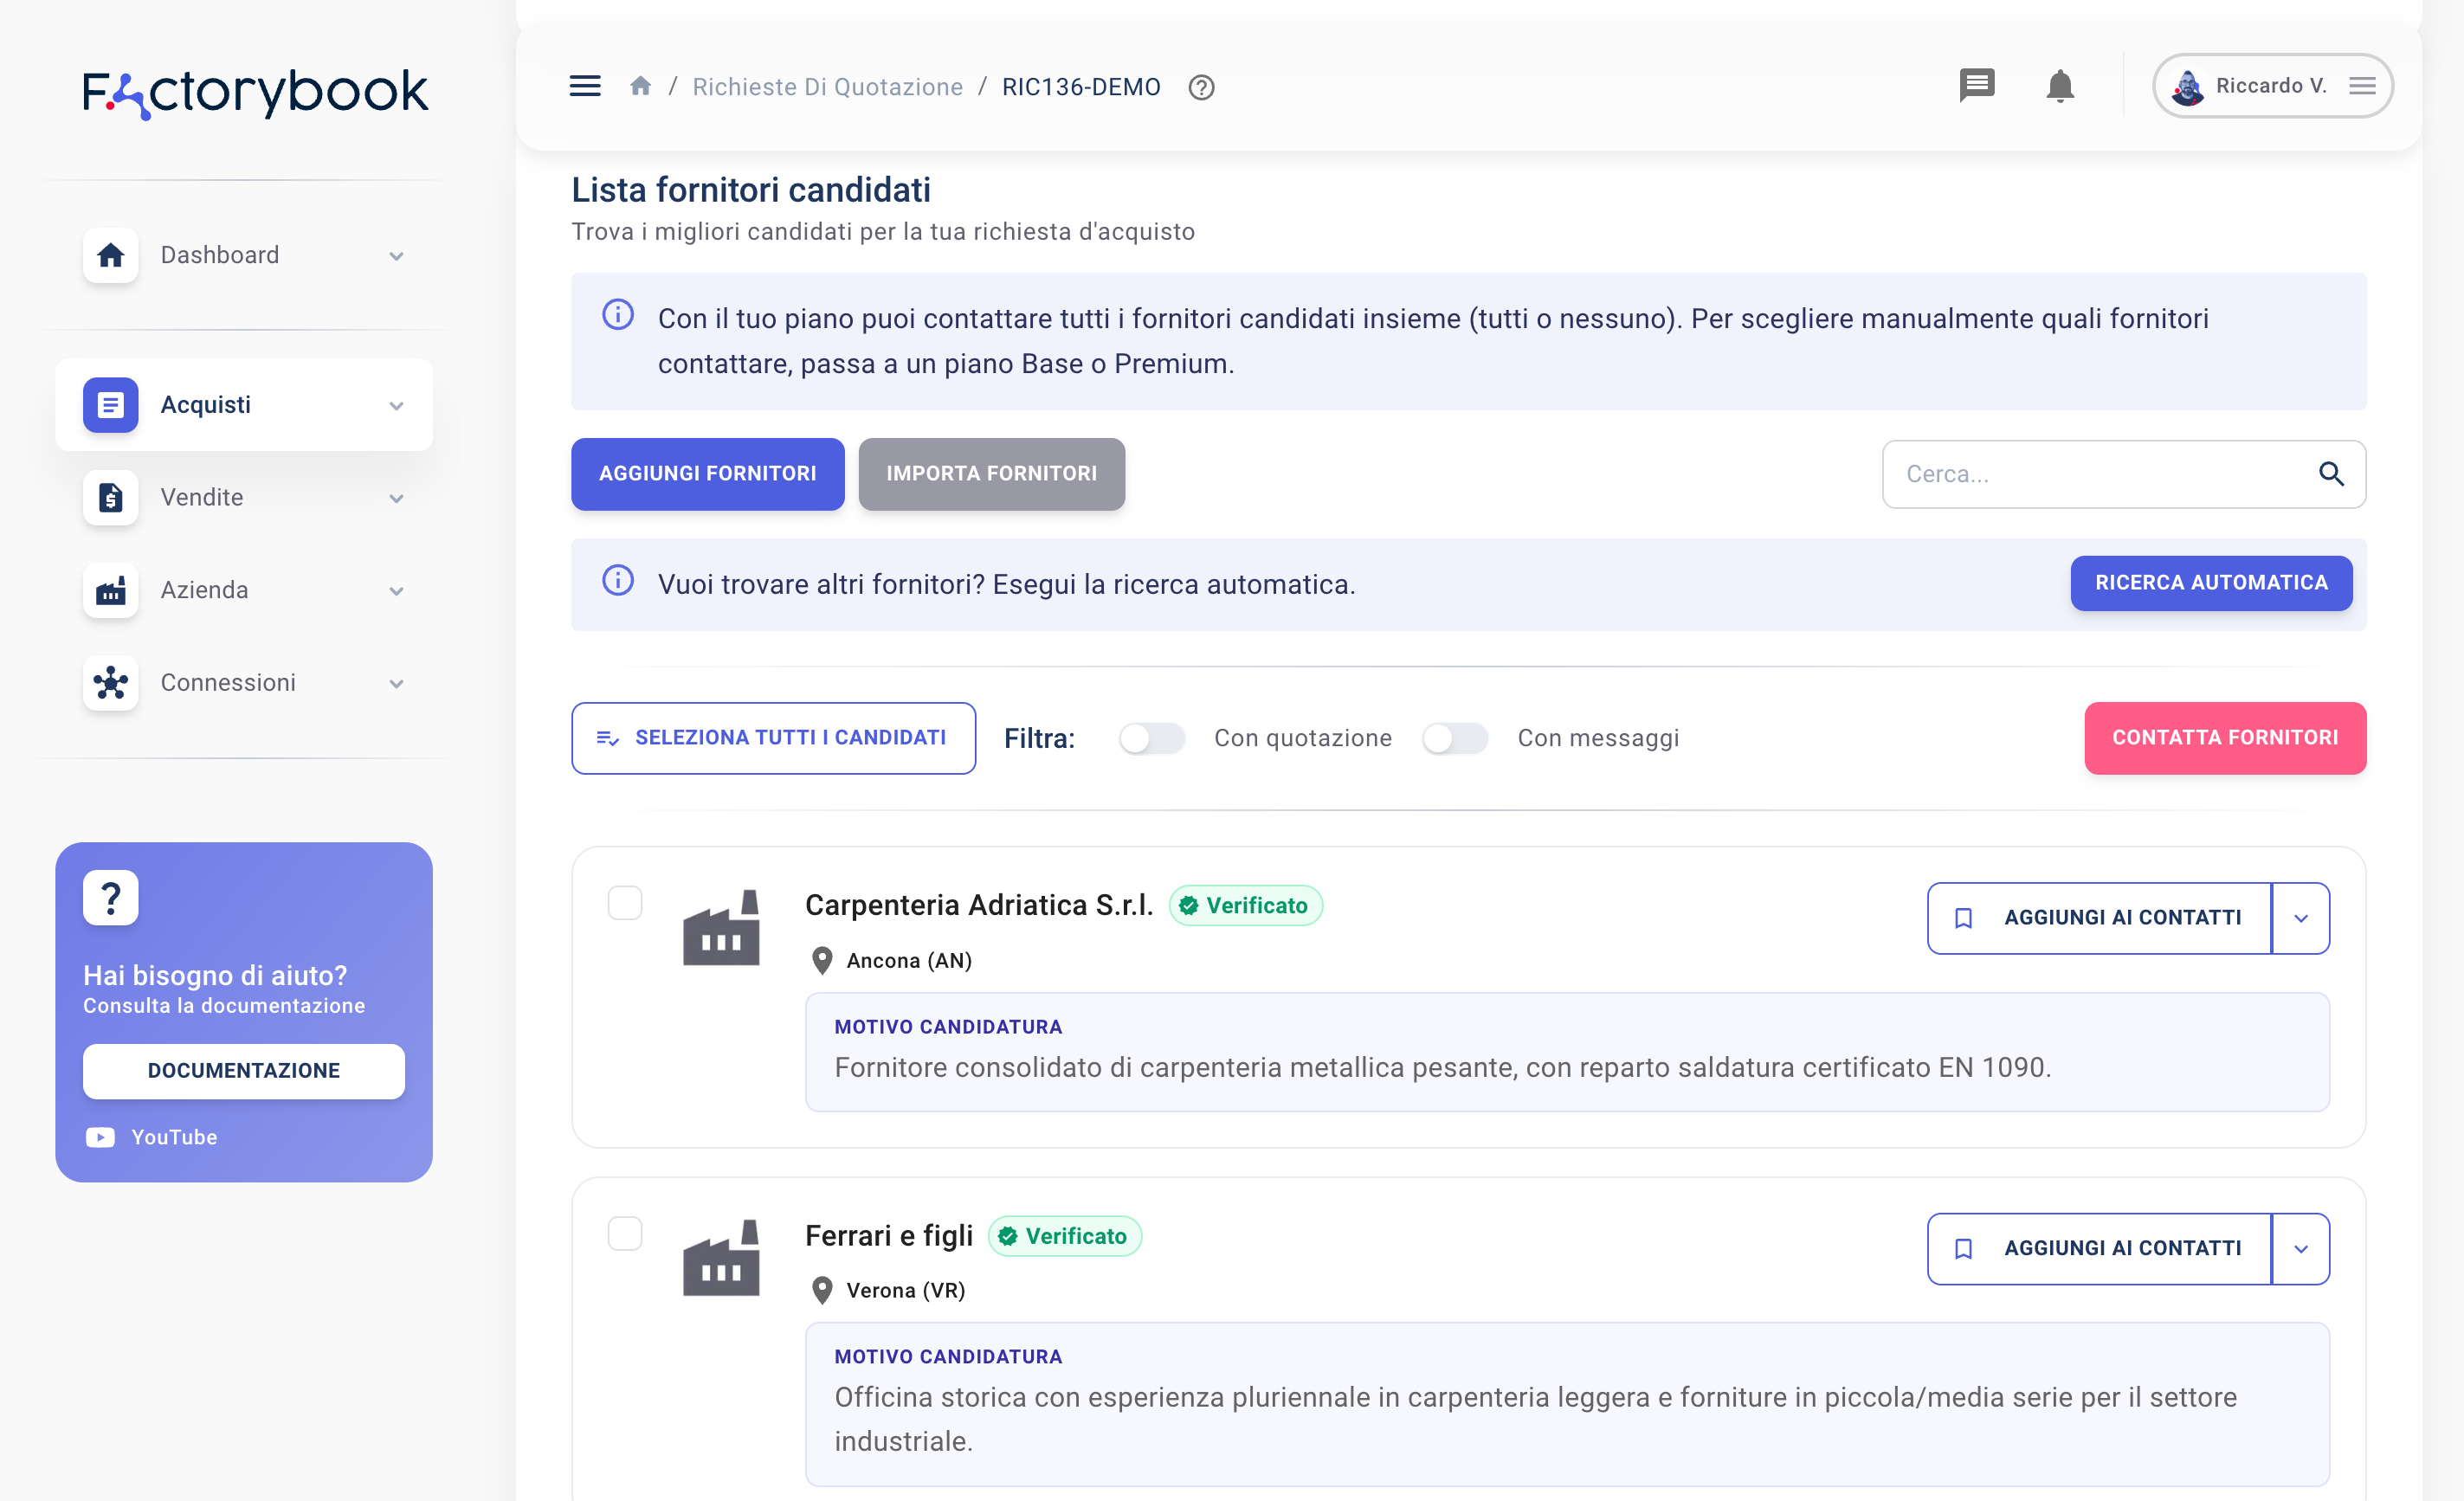Expand the Vendite menu chevron
This screenshot has height=1501, width=2464.
[x=397, y=498]
